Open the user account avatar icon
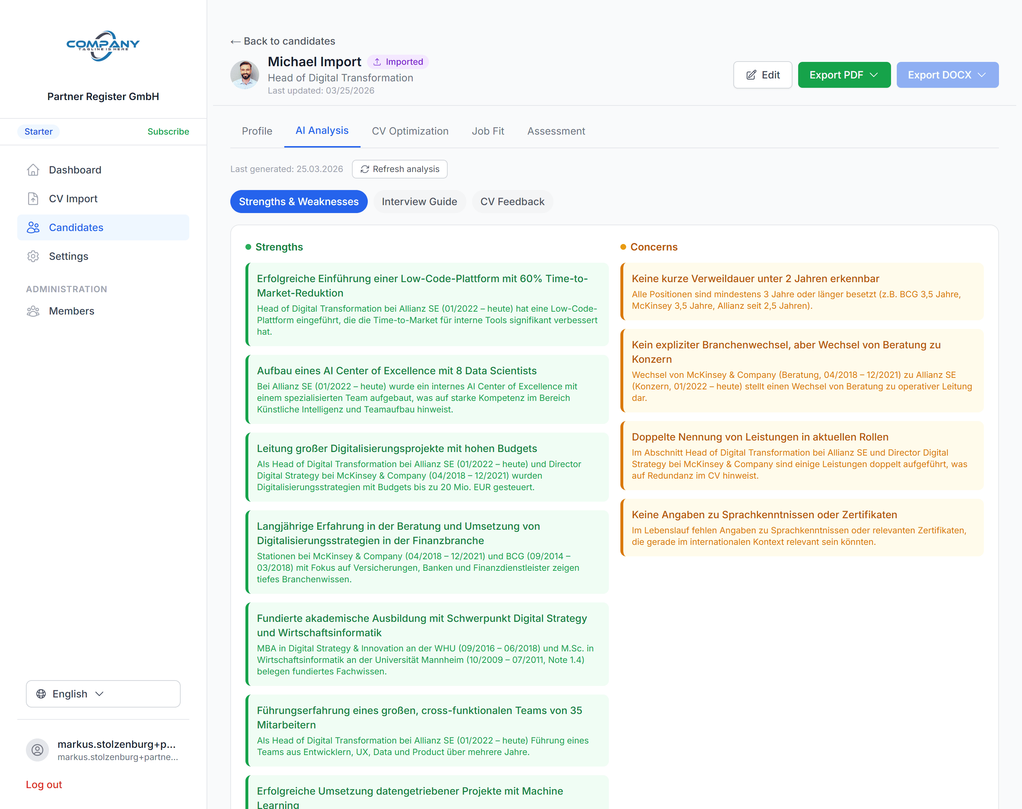Image resolution: width=1022 pixels, height=809 pixels. [x=37, y=750]
